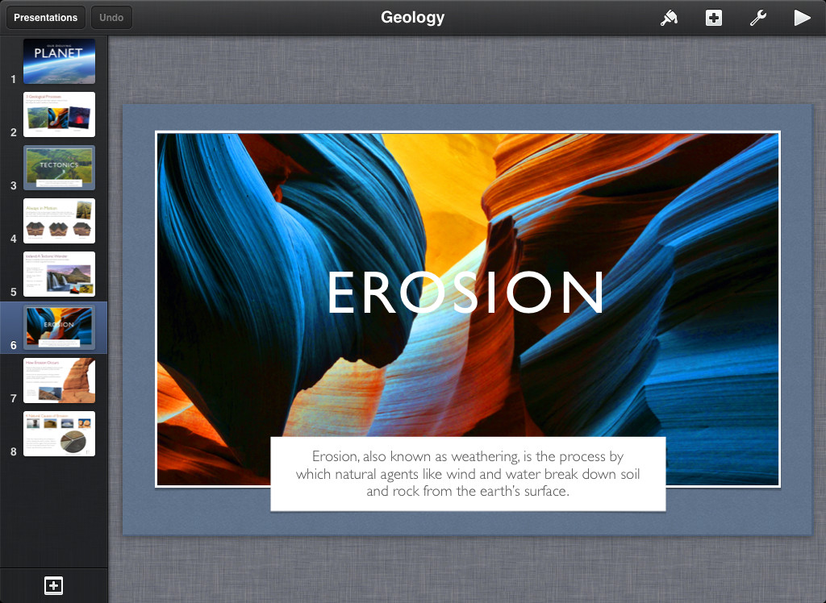Select slide 1 Planet thumbnail
Viewport: 826px width, 603px height.
(x=59, y=61)
